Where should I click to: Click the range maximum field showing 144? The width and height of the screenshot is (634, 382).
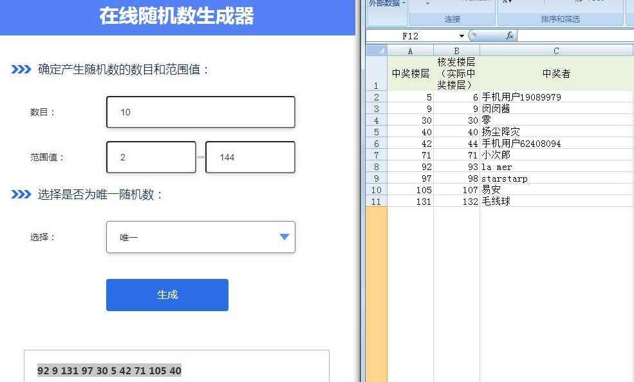(x=250, y=157)
